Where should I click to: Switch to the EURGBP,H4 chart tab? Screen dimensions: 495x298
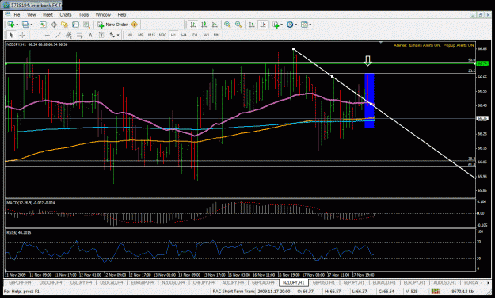click(142, 282)
